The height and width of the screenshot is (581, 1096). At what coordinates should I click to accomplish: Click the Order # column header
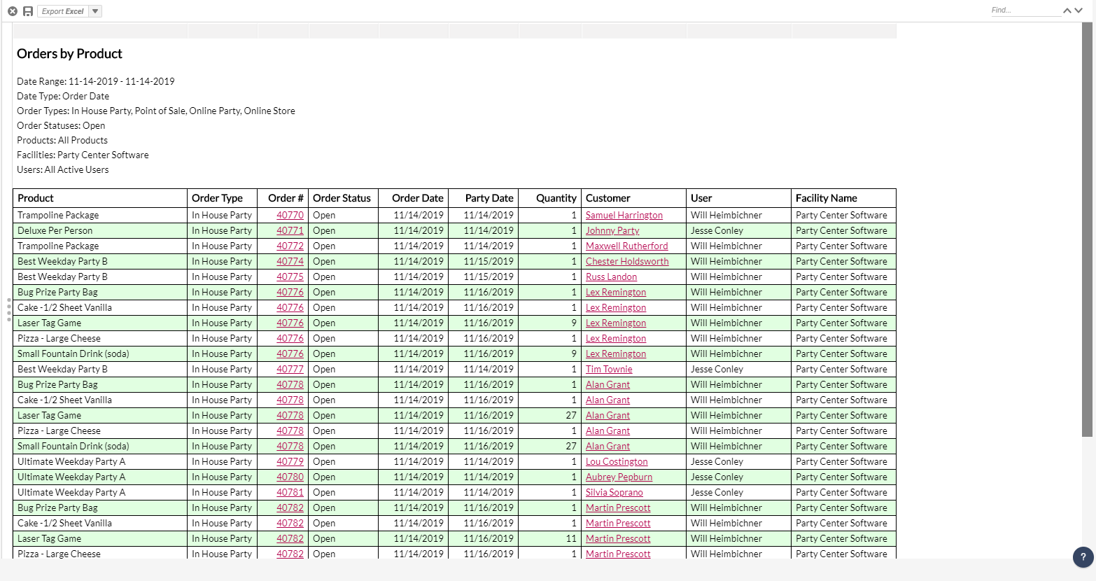point(283,198)
